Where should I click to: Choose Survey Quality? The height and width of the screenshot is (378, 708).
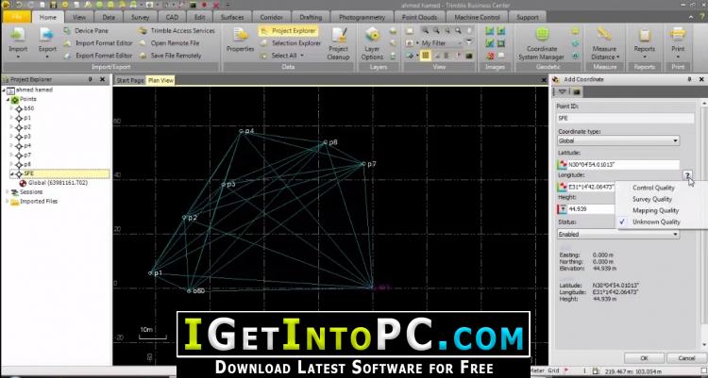point(652,199)
